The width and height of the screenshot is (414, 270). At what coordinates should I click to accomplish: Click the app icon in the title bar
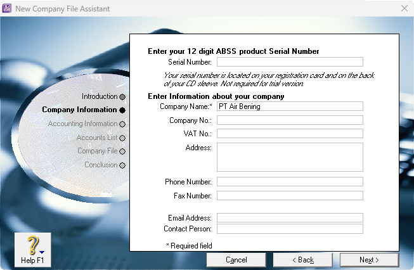[6, 8]
